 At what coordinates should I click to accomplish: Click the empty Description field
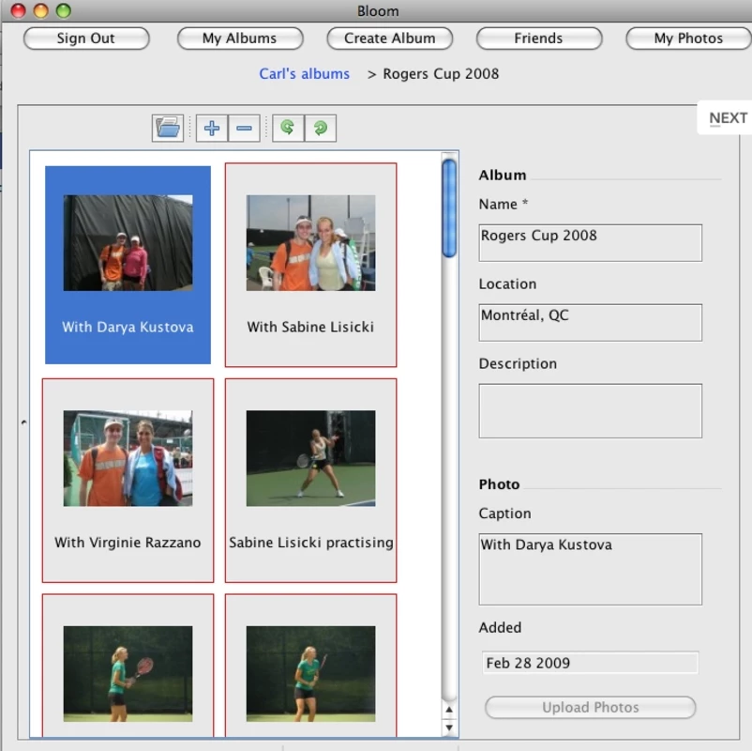point(591,411)
